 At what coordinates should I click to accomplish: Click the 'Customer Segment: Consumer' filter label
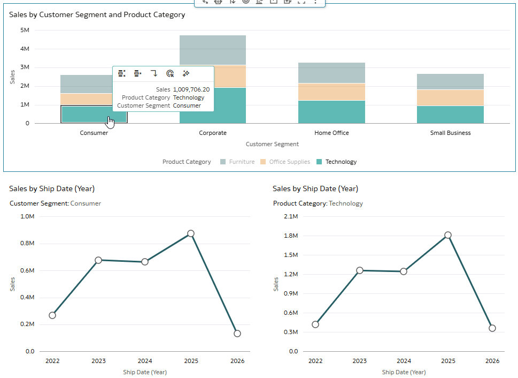[x=55, y=203]
